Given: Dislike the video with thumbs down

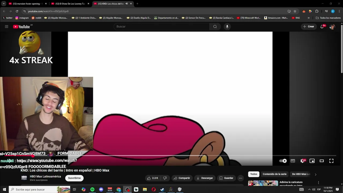Looking at the screenshot, I should coord(165,178).
